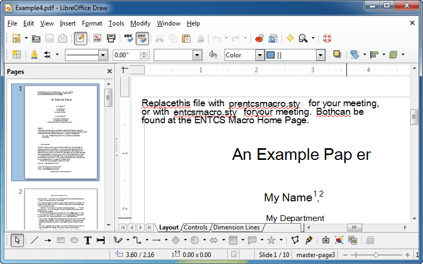Open the Line Color dropdown
This screenshot has height=264, width=423.
coord(197,55)
